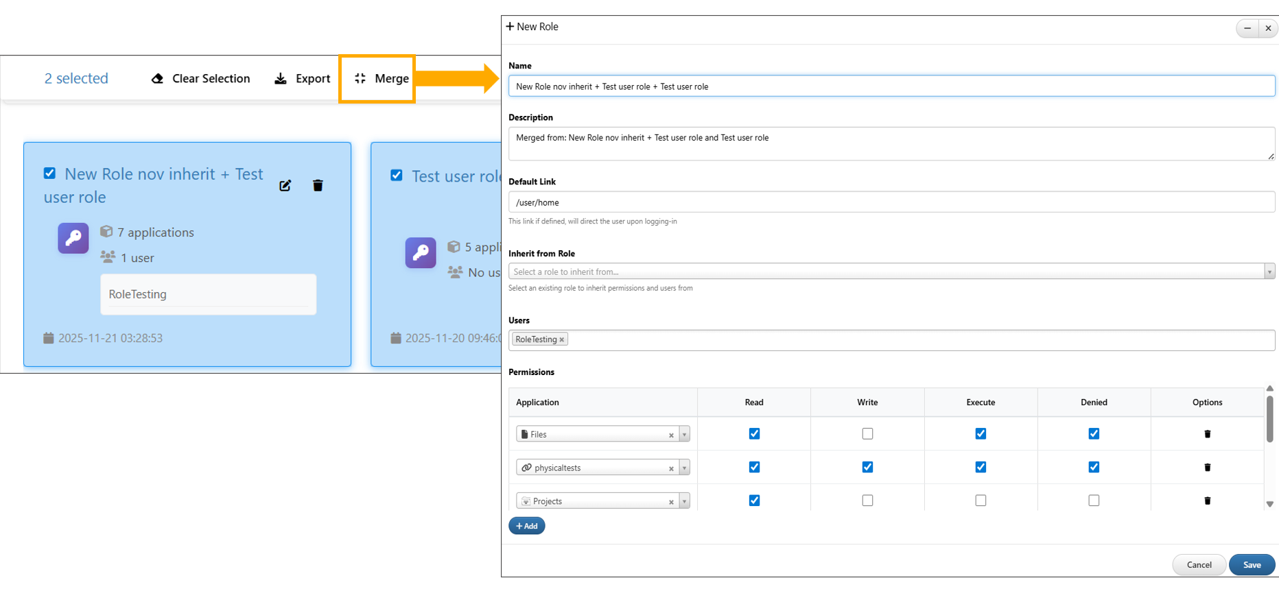Clear the Files application selection
This screenshot has height=600, width=1279.
click(x=671, y=435)
